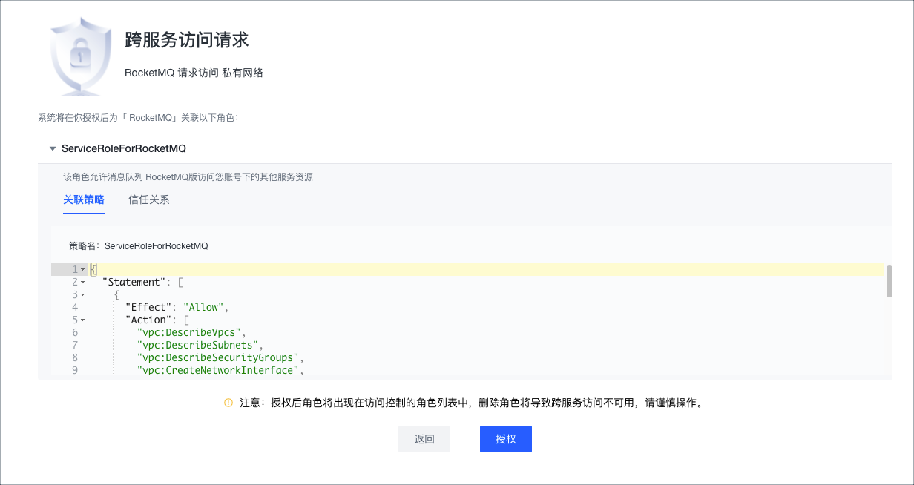Click the "vpc:DescribeVpcs" code line
Image resolution: width=914 pixels, height=485 pixels.
(191, 332)
